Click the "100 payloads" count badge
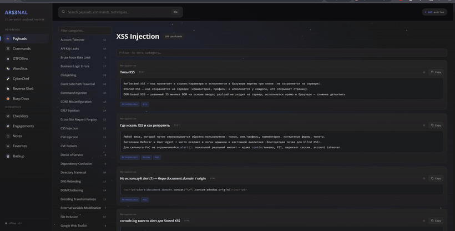Screen dimensions: 455x231 [174, 37]
